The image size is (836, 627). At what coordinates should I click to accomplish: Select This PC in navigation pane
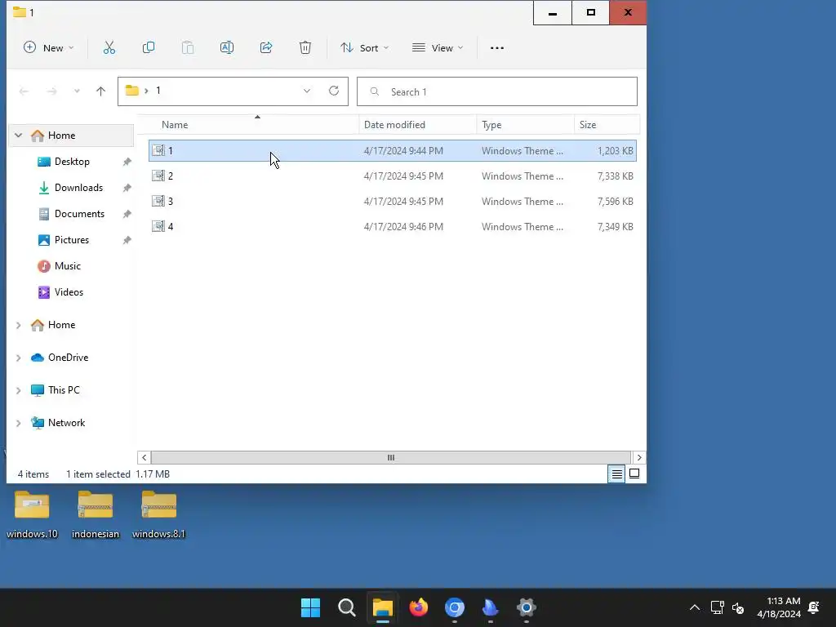[x=64, y=390]
